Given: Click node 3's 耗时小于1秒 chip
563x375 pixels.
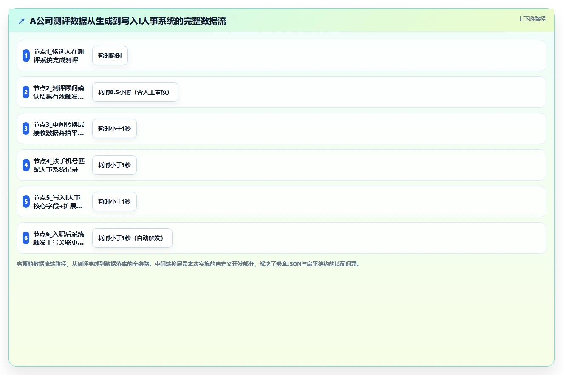Looking at the screenshot, I should (114, 129).
